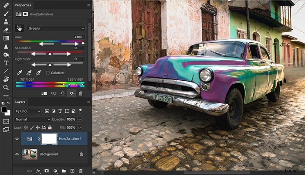Viewport: 305px width, 175px height.
Task: Select the Type tool
Action: [6, 63]
